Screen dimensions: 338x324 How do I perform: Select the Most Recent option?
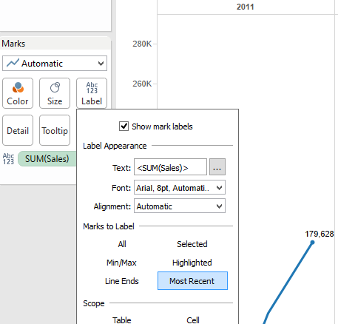tap(192, 281)
